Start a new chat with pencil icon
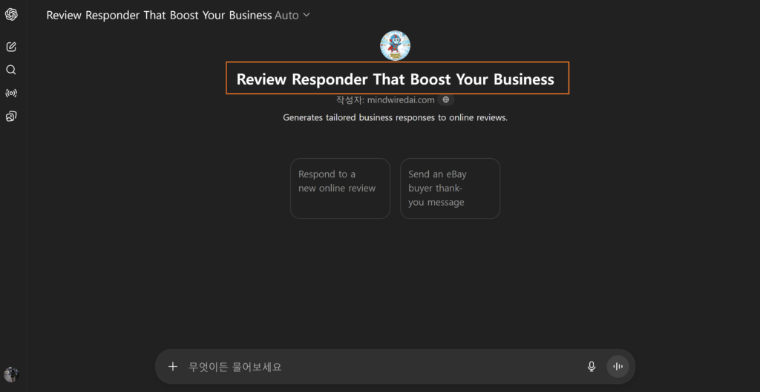The image size is (760, 392). click(x=11, y=47)
